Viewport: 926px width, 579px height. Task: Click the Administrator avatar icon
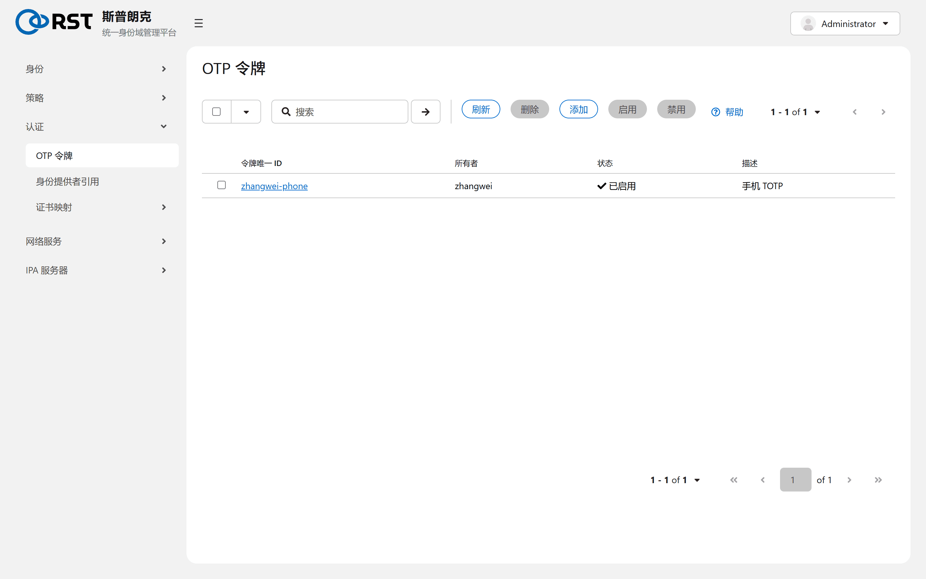click(808, 24)
